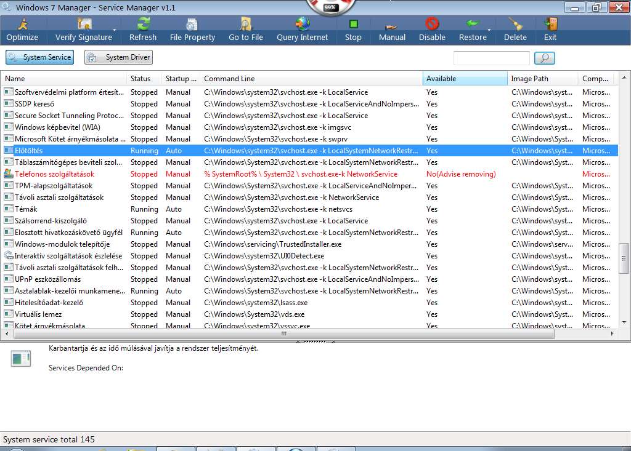Click the horizontal scrollbar thumb
The image size is (631, 451).
click(283, 333)
